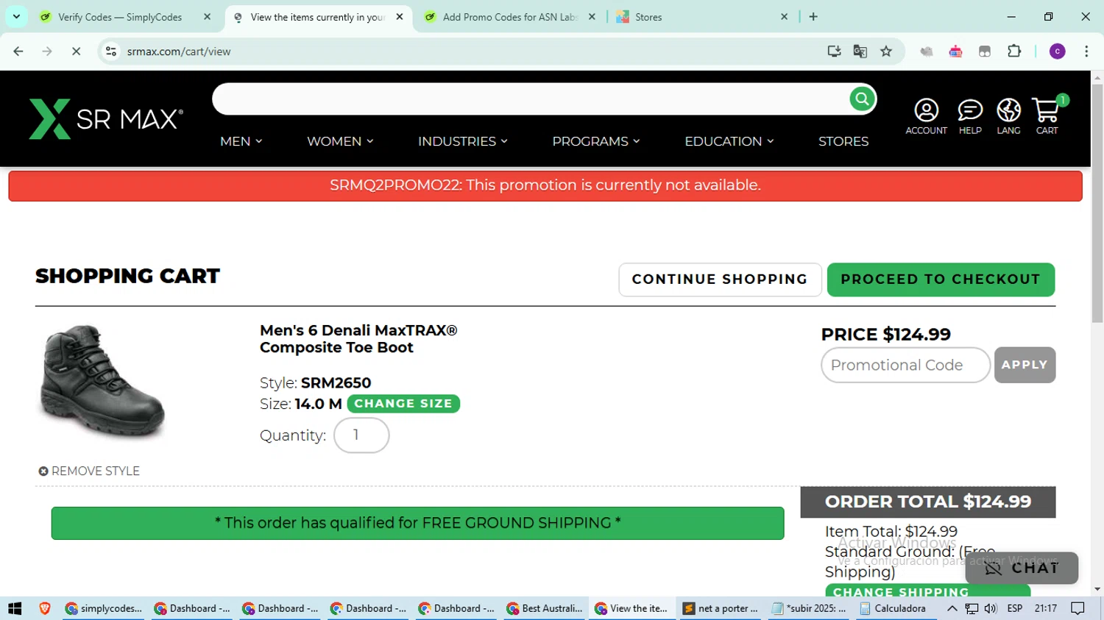Screen dimensions: 1104x620
Task: Click the green search magnifier button
Action: pyautogui.click(x=862, y=99)
